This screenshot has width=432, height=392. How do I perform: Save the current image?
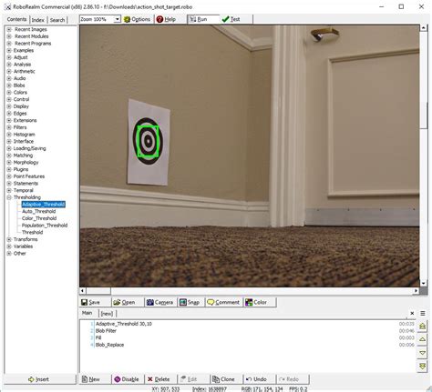pyautogui.click(x=95, y=302)
